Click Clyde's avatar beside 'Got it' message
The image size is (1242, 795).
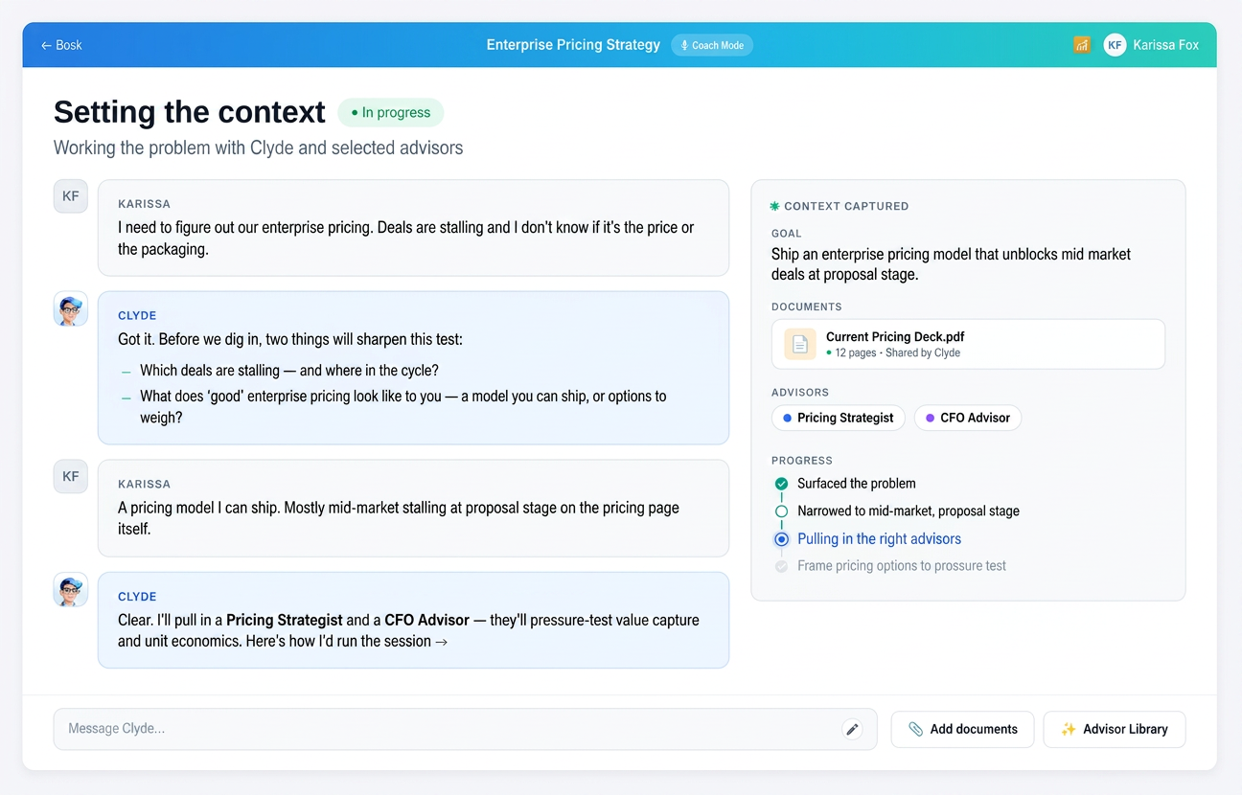[x=71, y=309]
